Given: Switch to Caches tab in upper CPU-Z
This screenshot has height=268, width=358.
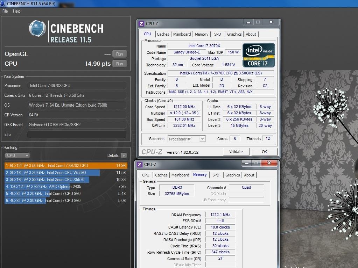Looking at the screenshot, I should (163, 34).
